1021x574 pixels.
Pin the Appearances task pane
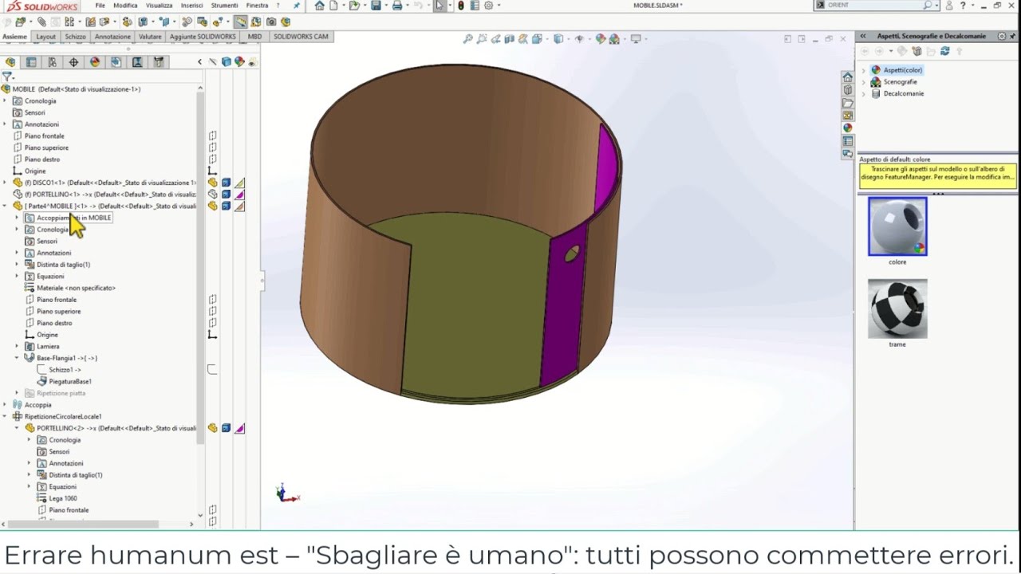(x=1013, y=36)
